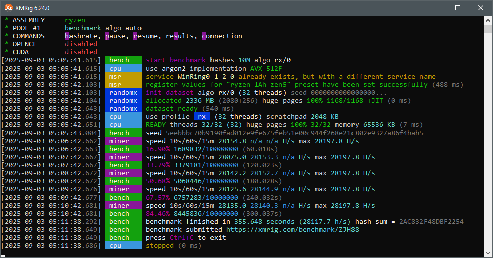Screen dimensions: 493x258
Task: Click the 'dataset ready' message
Action: click(x=172, y=108)
